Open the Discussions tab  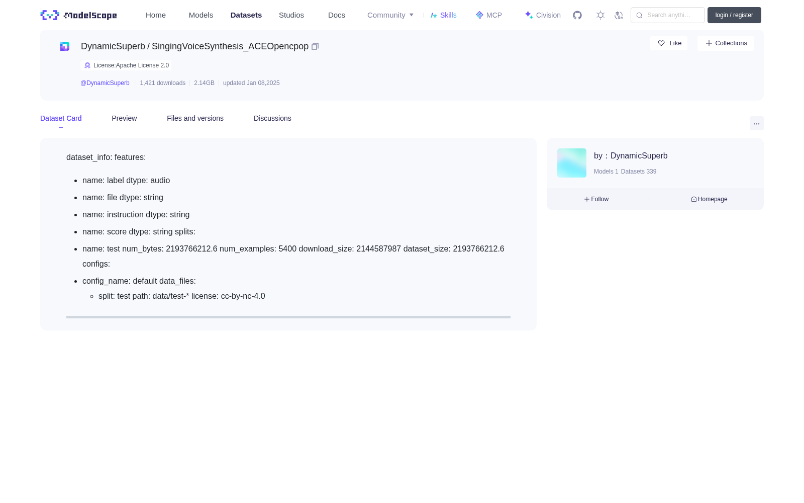point(272,118)
